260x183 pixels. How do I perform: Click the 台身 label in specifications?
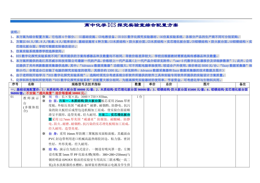tap(53, 134)
